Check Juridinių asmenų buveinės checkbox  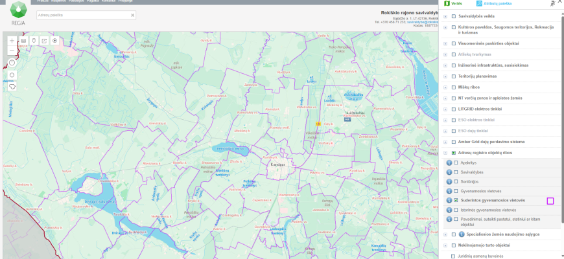(454, 256)
